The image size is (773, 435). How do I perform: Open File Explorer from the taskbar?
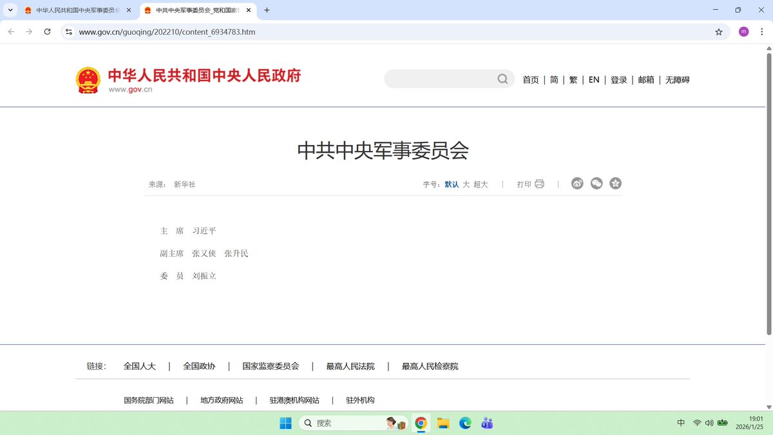[x=443, y=423]
